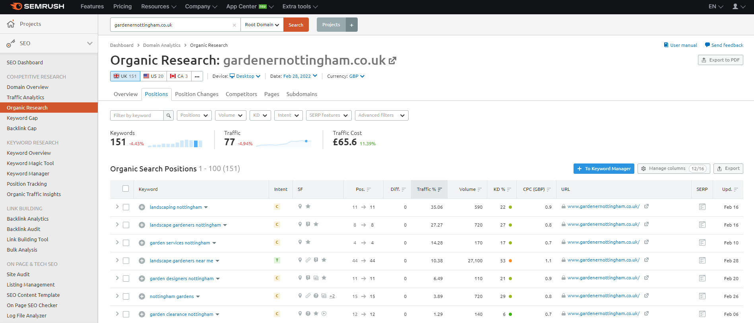Click the orange Search button
This screenshot has height=323, width=754.
pyautogui.click(x=296, y=25)
